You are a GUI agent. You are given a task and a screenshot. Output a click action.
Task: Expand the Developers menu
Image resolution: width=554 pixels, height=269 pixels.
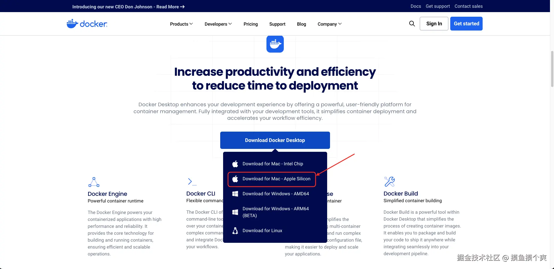pyautogui.click(x=218, y=24)
